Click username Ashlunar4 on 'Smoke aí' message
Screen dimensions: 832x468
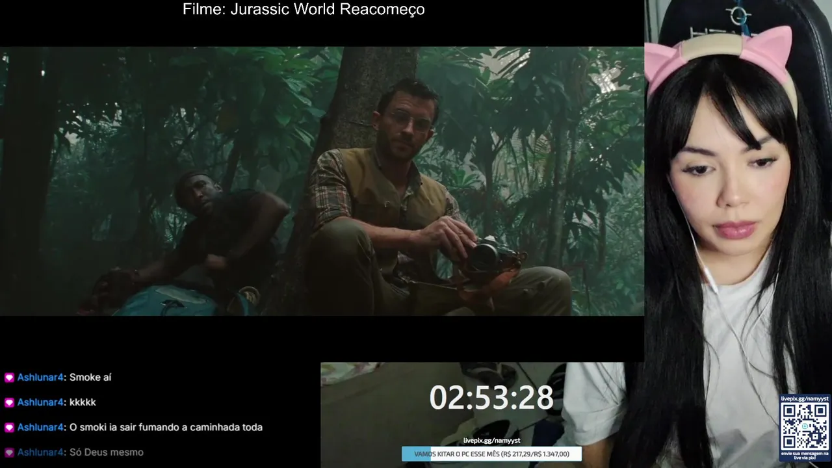[x=40, y=378]
